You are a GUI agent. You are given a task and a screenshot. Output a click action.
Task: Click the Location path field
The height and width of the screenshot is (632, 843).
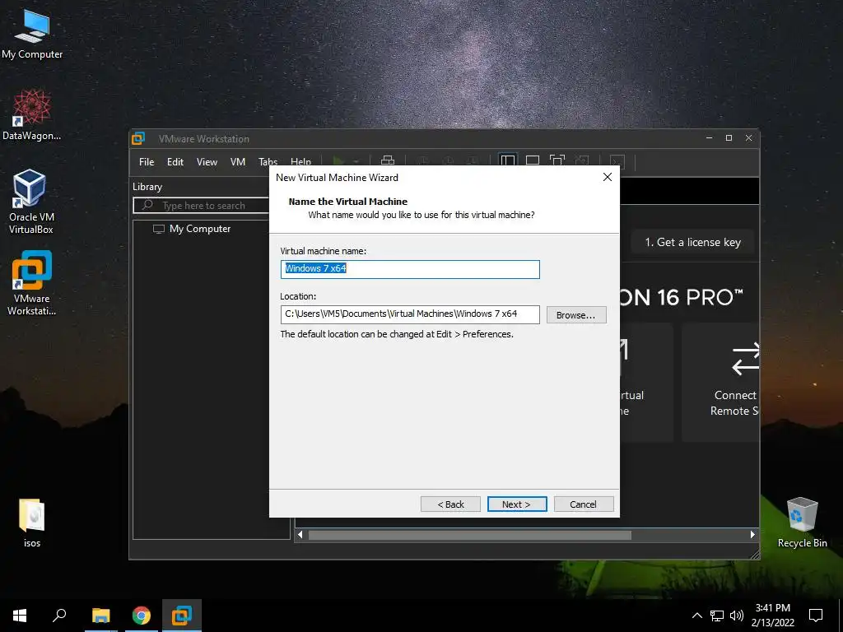pyautogui.click(x=410, y=314)
